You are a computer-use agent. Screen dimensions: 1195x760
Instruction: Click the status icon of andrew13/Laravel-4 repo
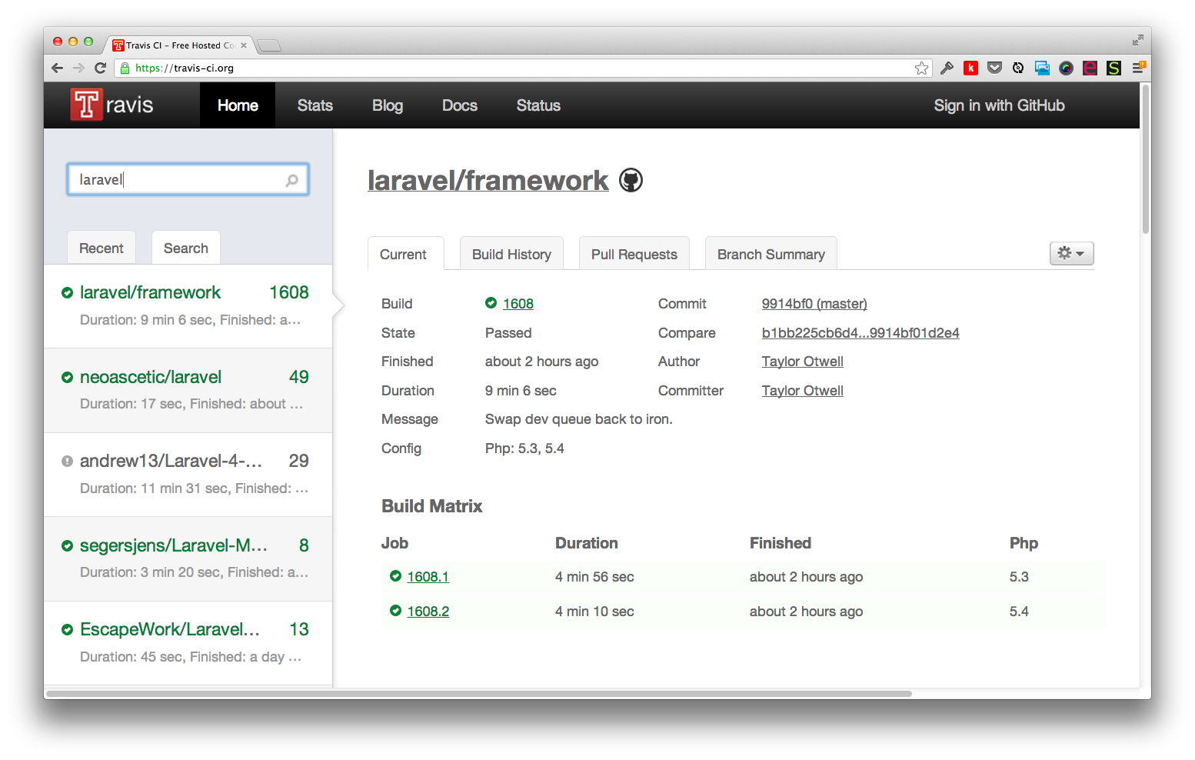coord(67,461)
